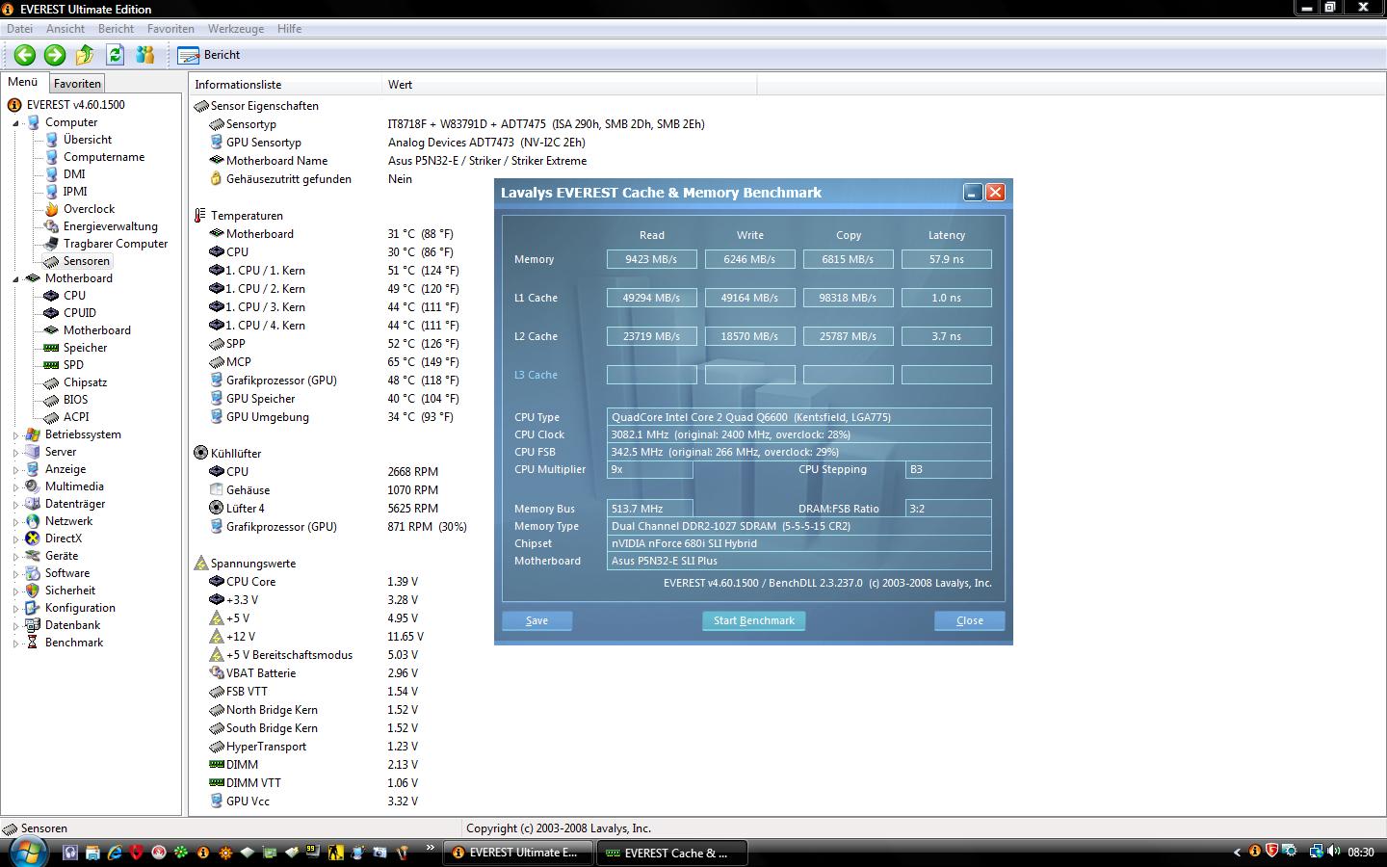Image resolution: width=1387 pixels, height=867 pixels.
Task: Open the Übersicht tree entry
Action: coord(87,140)
